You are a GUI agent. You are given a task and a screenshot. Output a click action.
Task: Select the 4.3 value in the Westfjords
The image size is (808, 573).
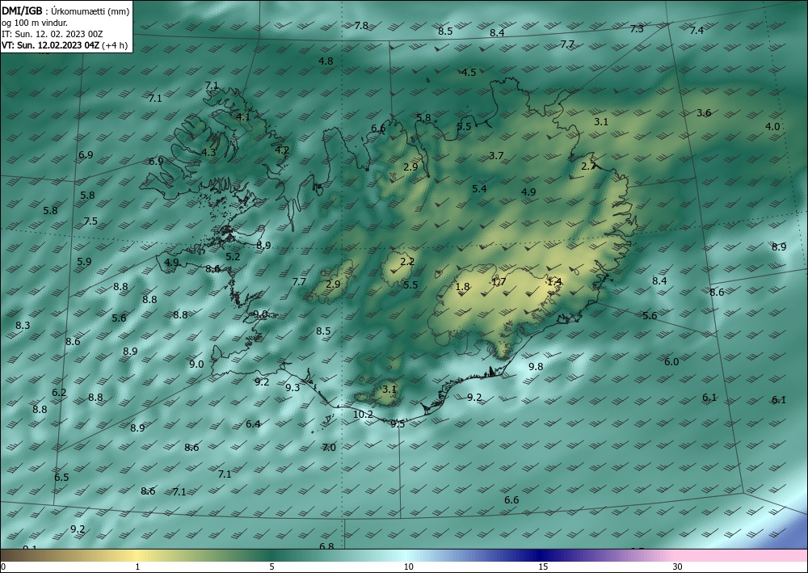pos(208,152)
